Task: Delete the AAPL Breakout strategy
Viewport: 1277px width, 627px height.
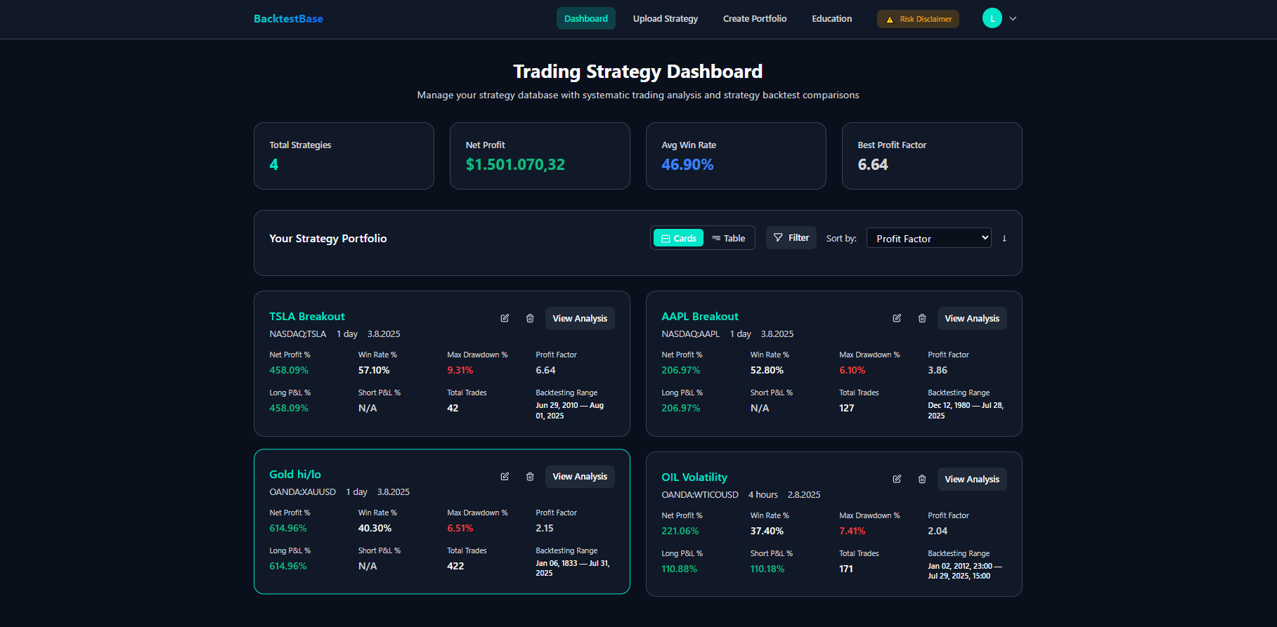Action: pyautogui.click(x=922, y=318)
